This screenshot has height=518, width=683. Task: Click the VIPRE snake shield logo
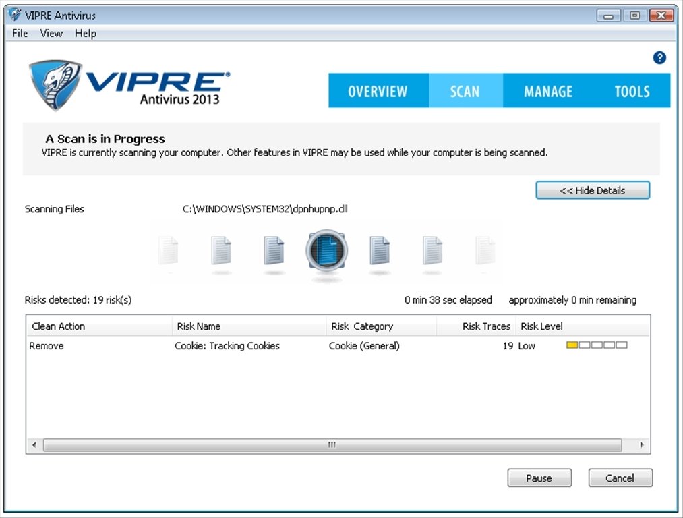point(55,85)
